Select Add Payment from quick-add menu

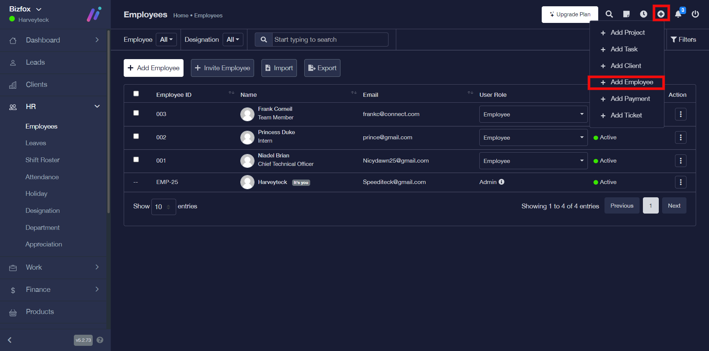click(x=630, y=99)
